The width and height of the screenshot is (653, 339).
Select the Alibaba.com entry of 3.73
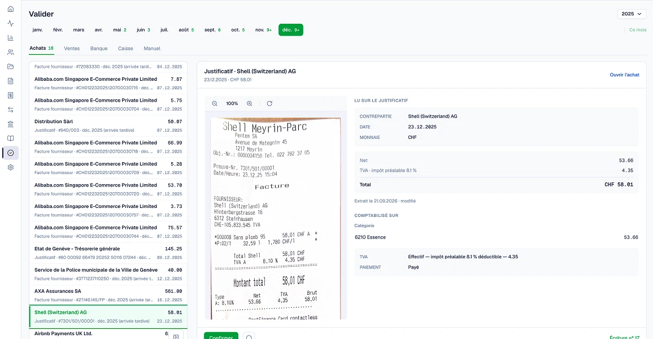pos(108,211)
